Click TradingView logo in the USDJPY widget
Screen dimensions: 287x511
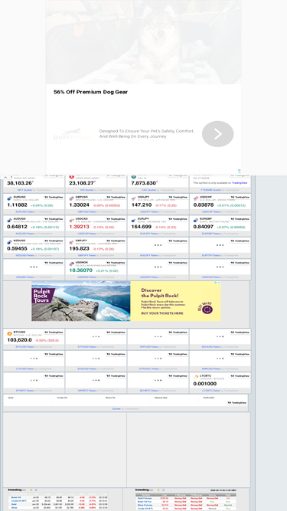coord(178,197)
